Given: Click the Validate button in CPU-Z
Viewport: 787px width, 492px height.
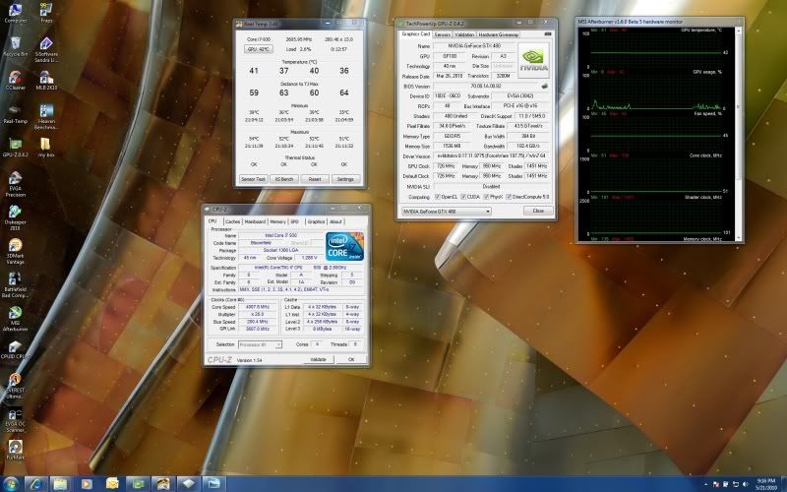Looking at the screenshot, I should [x=318, y=359].
